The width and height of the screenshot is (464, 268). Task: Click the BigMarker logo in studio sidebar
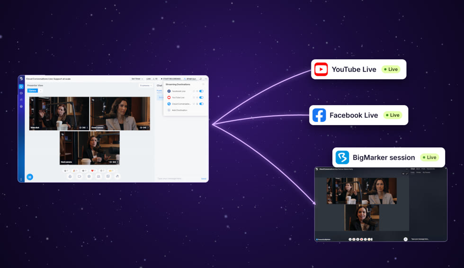coord(21,79)
